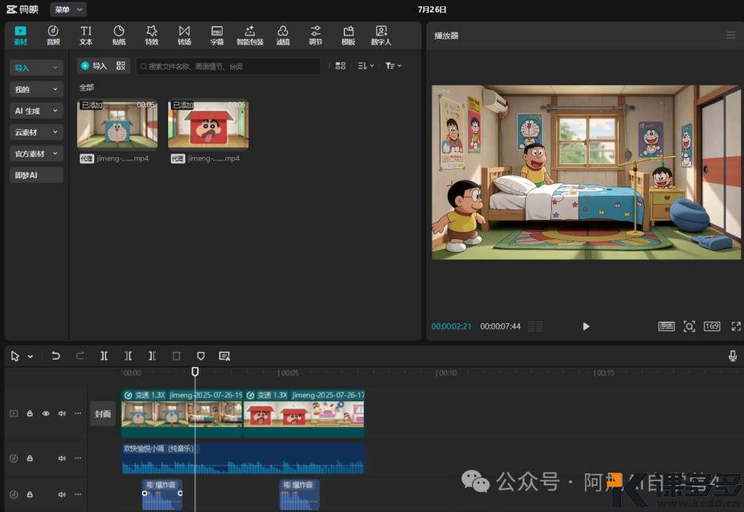Select the pointer selection tool
The width and height of the screenshot is (744, 512).
[x=15, y=356]
